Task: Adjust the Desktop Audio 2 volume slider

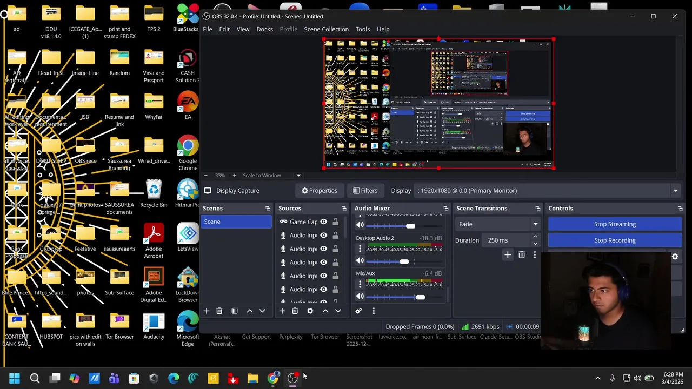Action: [x=404, y=261]
